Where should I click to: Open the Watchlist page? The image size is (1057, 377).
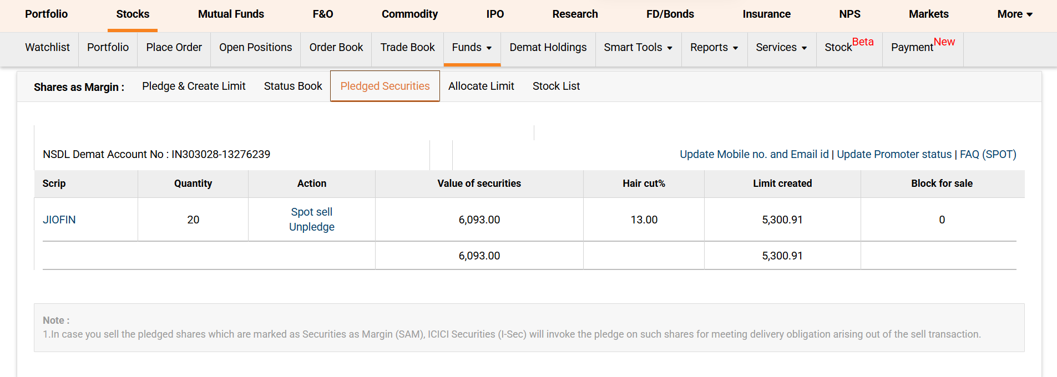pyautogui.click(x=47, y=48)
